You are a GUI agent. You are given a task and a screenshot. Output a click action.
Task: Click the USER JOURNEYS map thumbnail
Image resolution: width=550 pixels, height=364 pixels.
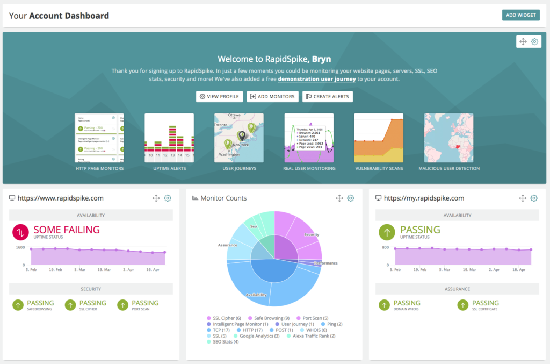point(238,138)
